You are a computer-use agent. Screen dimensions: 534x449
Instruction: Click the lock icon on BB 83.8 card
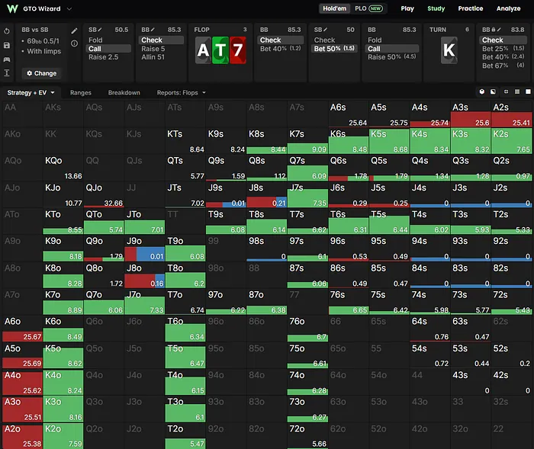(x=493, y=30)
